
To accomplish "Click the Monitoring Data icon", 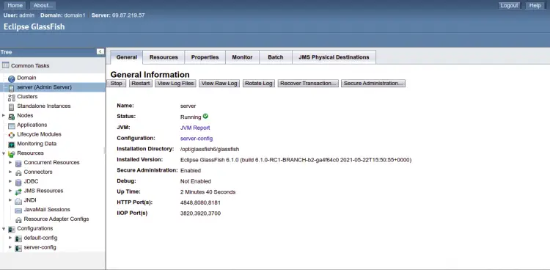I will 12,145.
